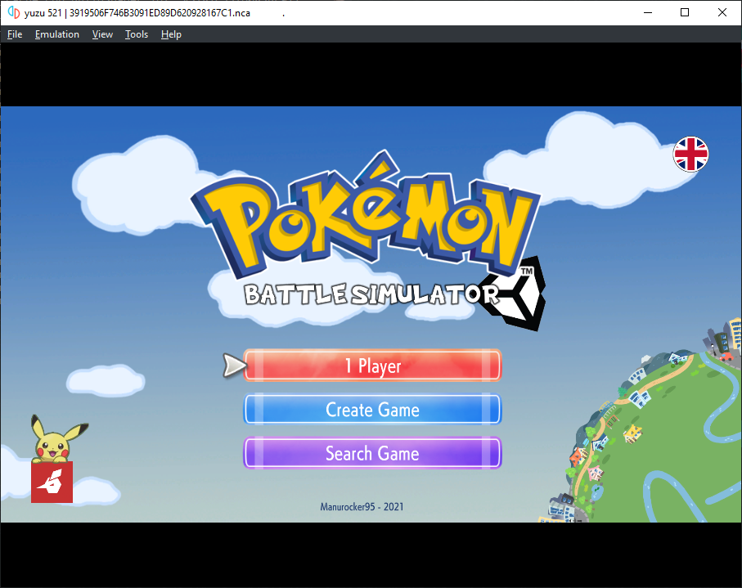Screen dimensions: 742x588
Task: Click the selection arrow beside 1 Player
Action: 234,366
